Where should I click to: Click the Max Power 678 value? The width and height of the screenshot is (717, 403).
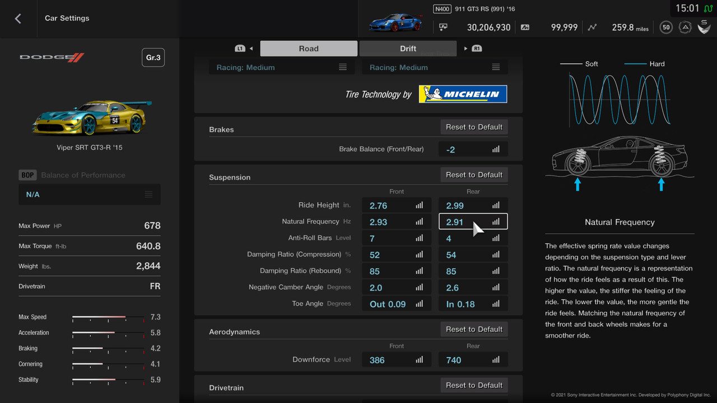[152, 226]
